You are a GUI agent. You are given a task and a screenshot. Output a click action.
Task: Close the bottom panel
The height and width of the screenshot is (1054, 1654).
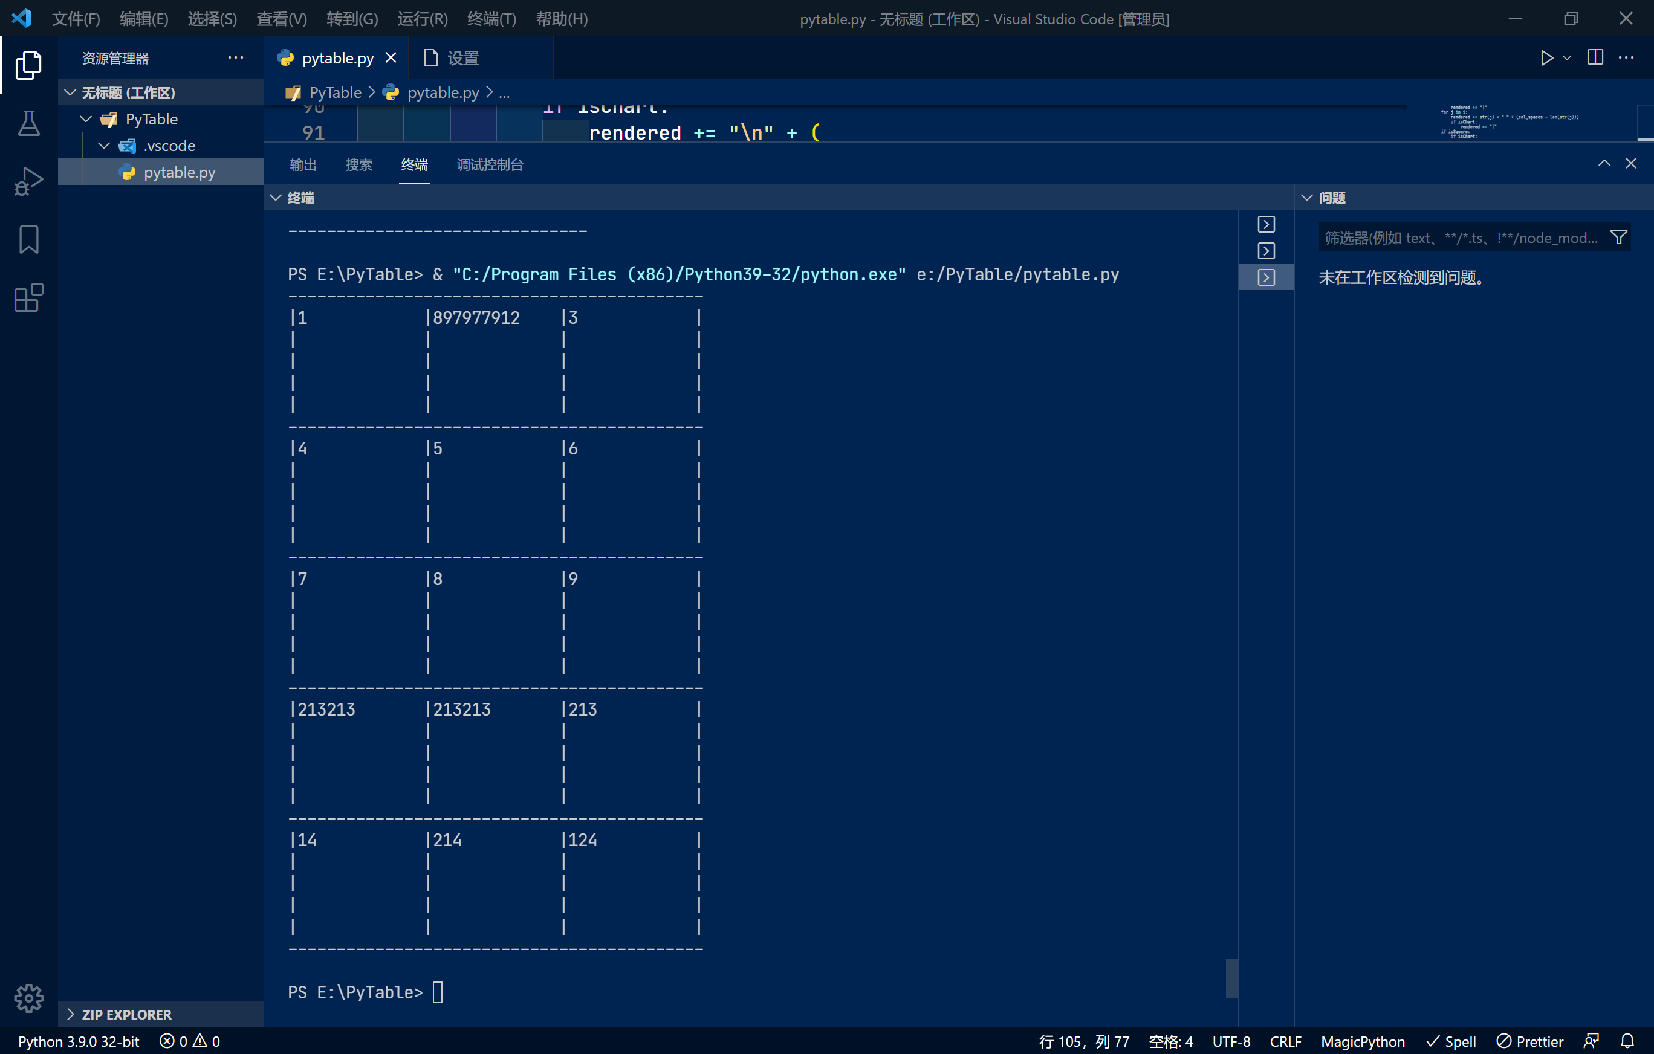pyautogui.click(x=1630, y=163)
